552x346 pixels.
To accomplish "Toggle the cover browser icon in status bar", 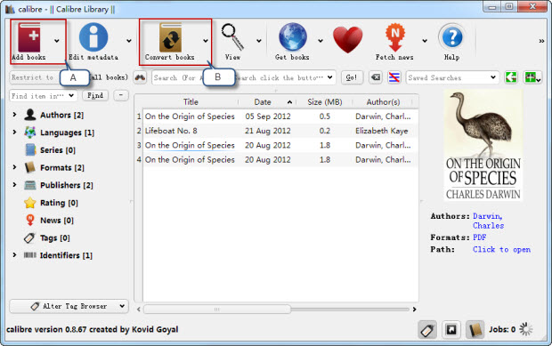I will point(451,330).
